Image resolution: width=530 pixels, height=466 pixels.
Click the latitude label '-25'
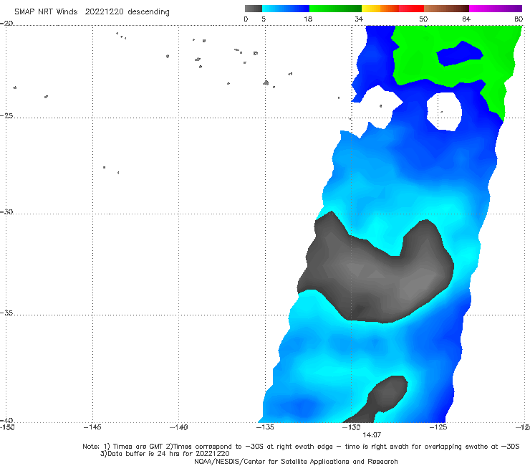[6, 115]
